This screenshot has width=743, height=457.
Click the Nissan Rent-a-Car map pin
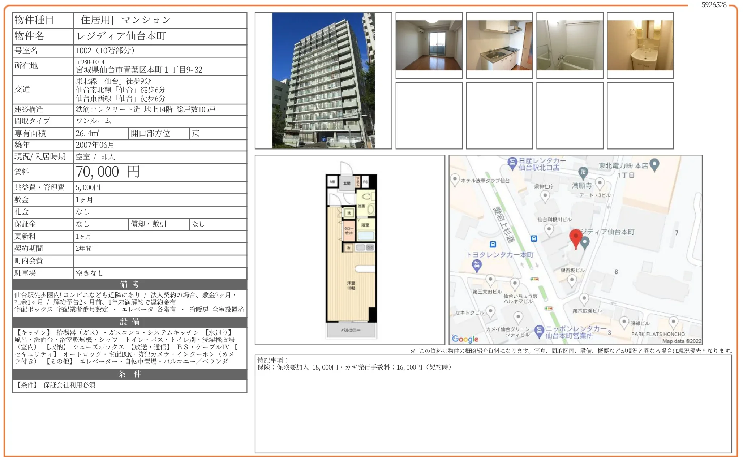pyautogui.click(x=512, y=163)
